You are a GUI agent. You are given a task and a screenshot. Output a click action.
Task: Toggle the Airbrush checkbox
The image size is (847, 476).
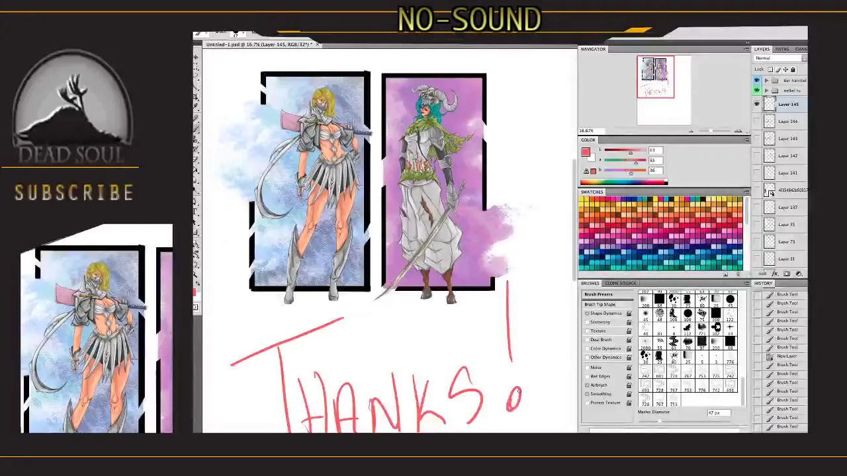[587, 385]
